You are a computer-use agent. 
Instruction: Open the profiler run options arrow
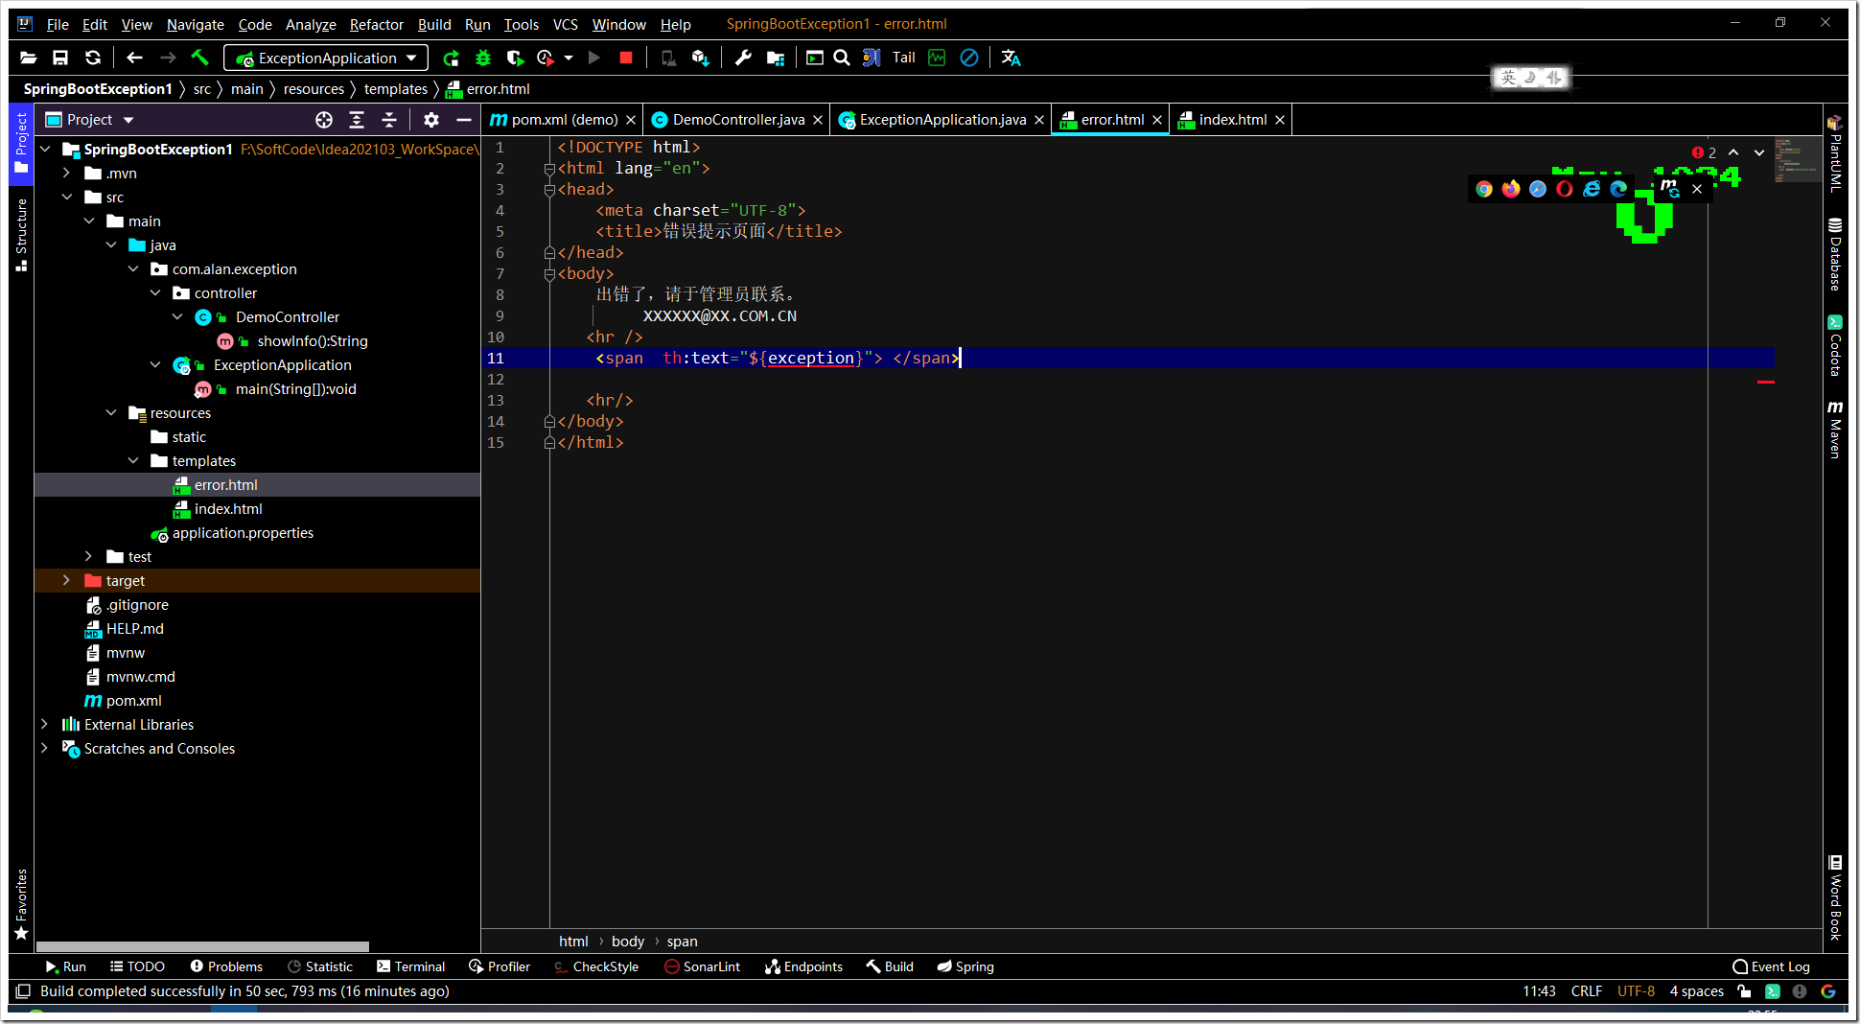(569, 58)
